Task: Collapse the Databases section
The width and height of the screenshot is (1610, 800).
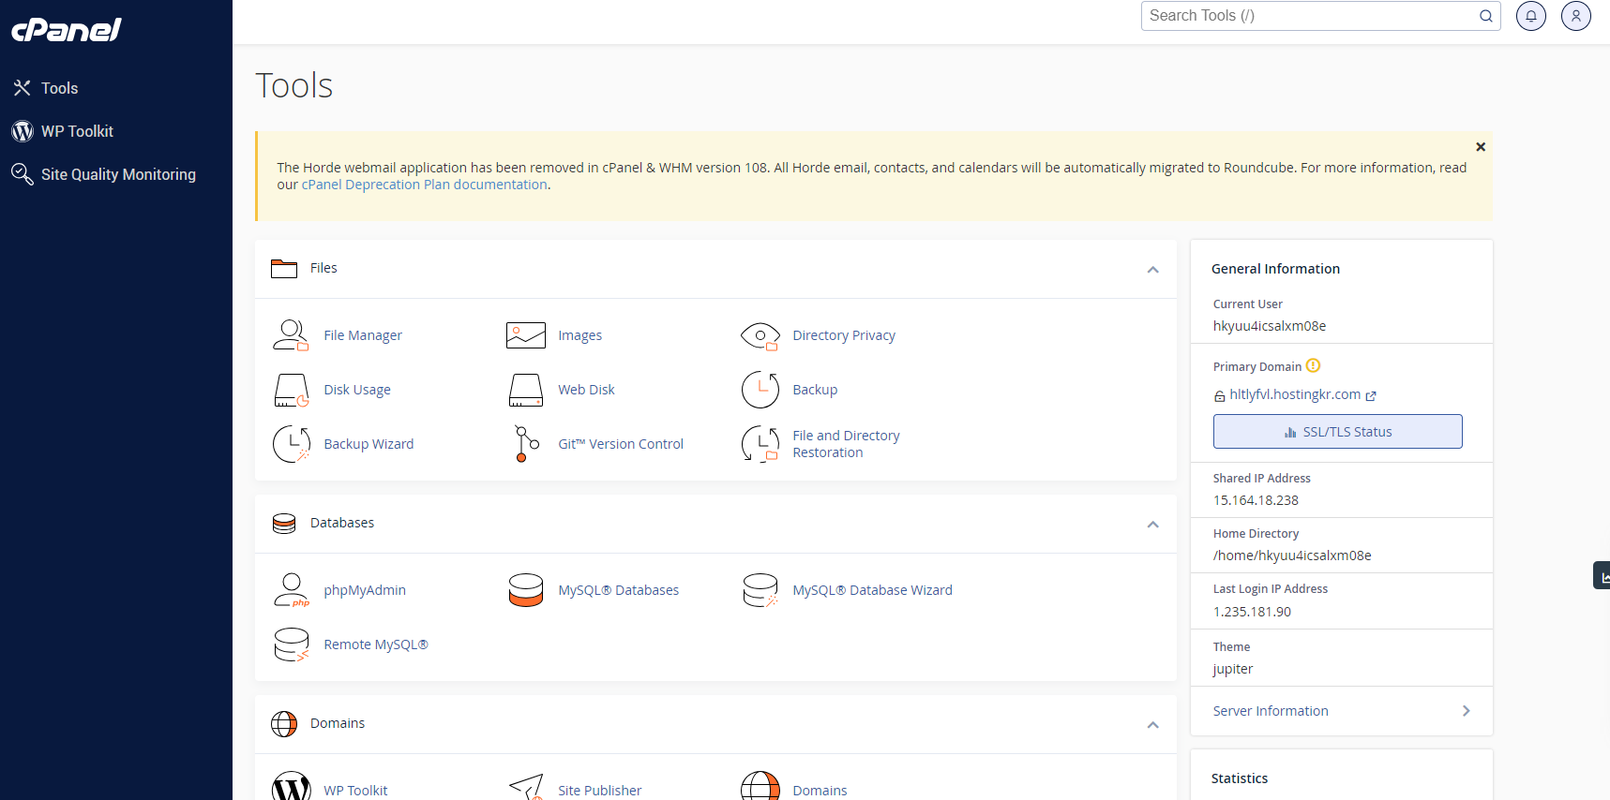Action: 1153,525
